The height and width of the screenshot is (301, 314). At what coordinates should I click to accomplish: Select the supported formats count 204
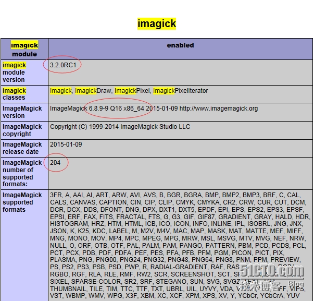55,163
